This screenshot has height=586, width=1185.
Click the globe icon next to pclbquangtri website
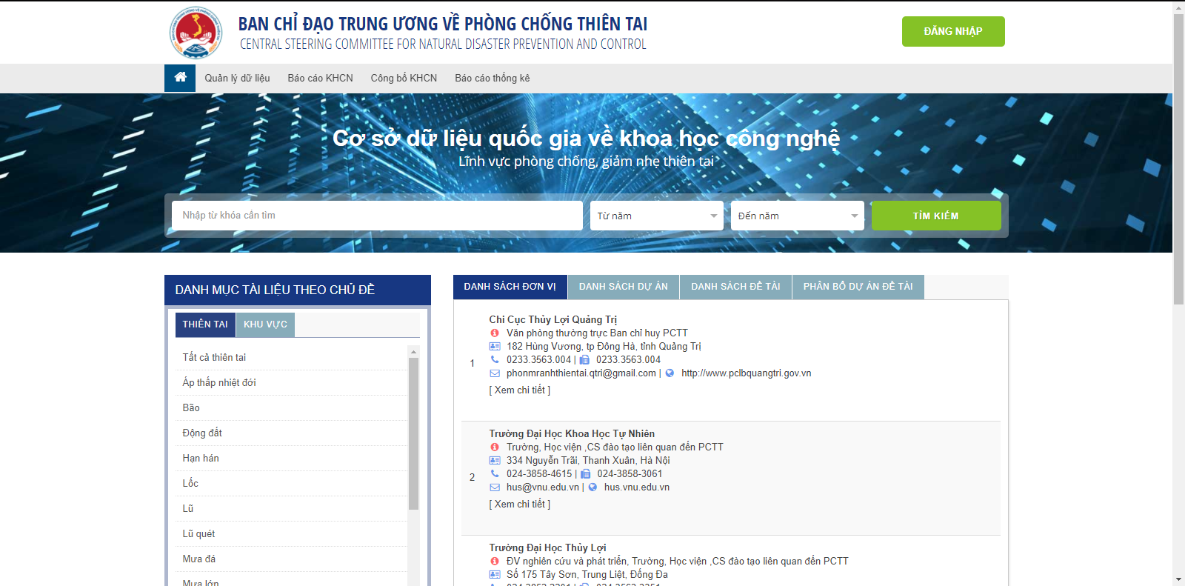(670, 373)
